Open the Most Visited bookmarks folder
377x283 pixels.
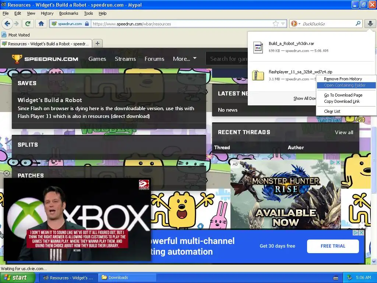coord(15,35)
